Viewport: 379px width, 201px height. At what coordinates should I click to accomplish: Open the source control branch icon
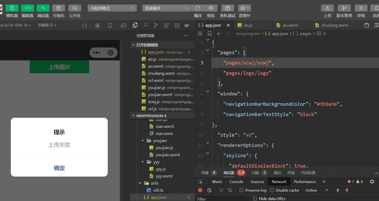[x=156, y=25]
